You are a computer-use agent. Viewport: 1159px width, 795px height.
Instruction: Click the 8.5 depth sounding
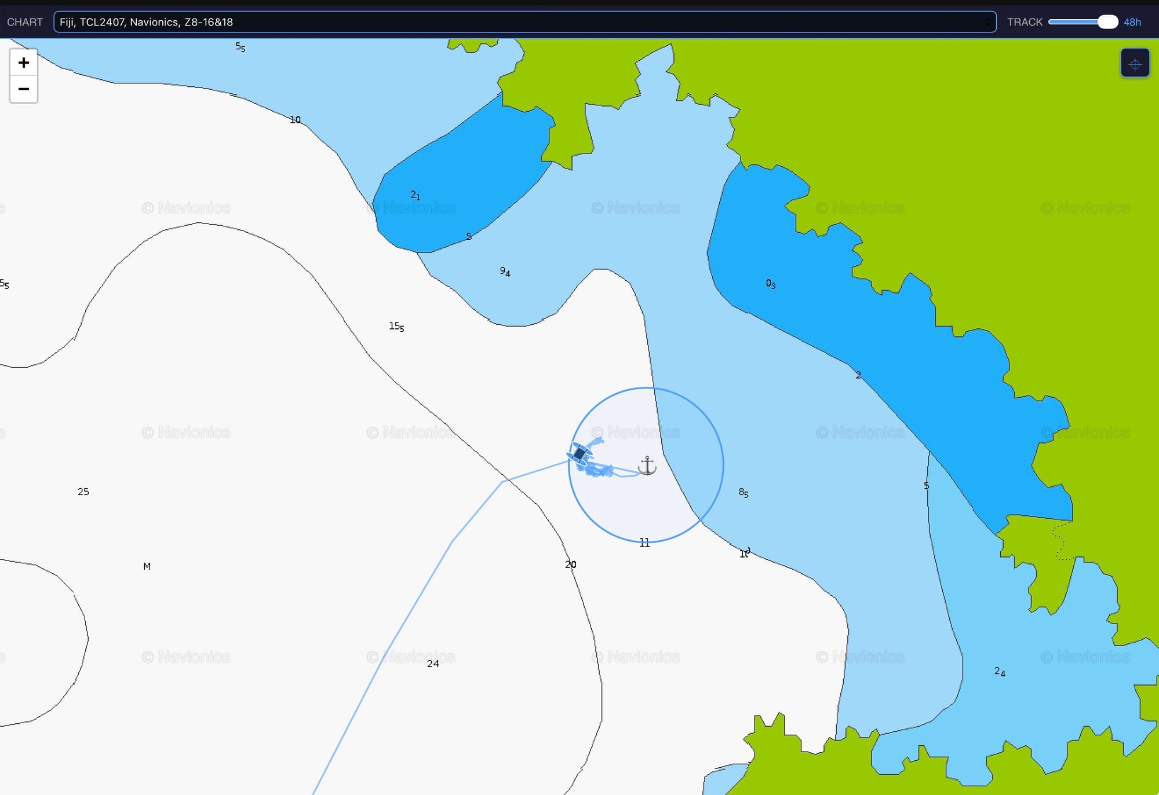point(743,493)
